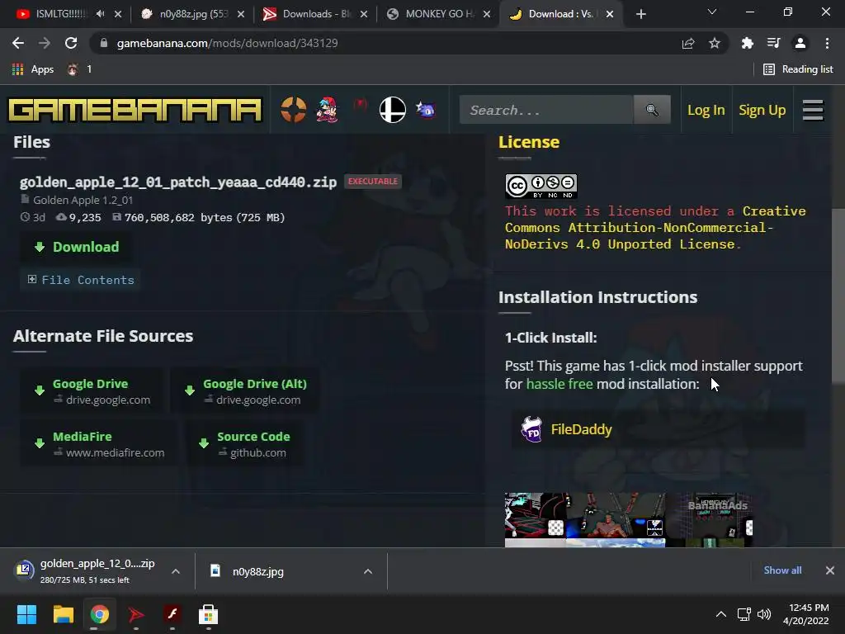
Task: Close the downloads bar
Action: tap(830, 570)
